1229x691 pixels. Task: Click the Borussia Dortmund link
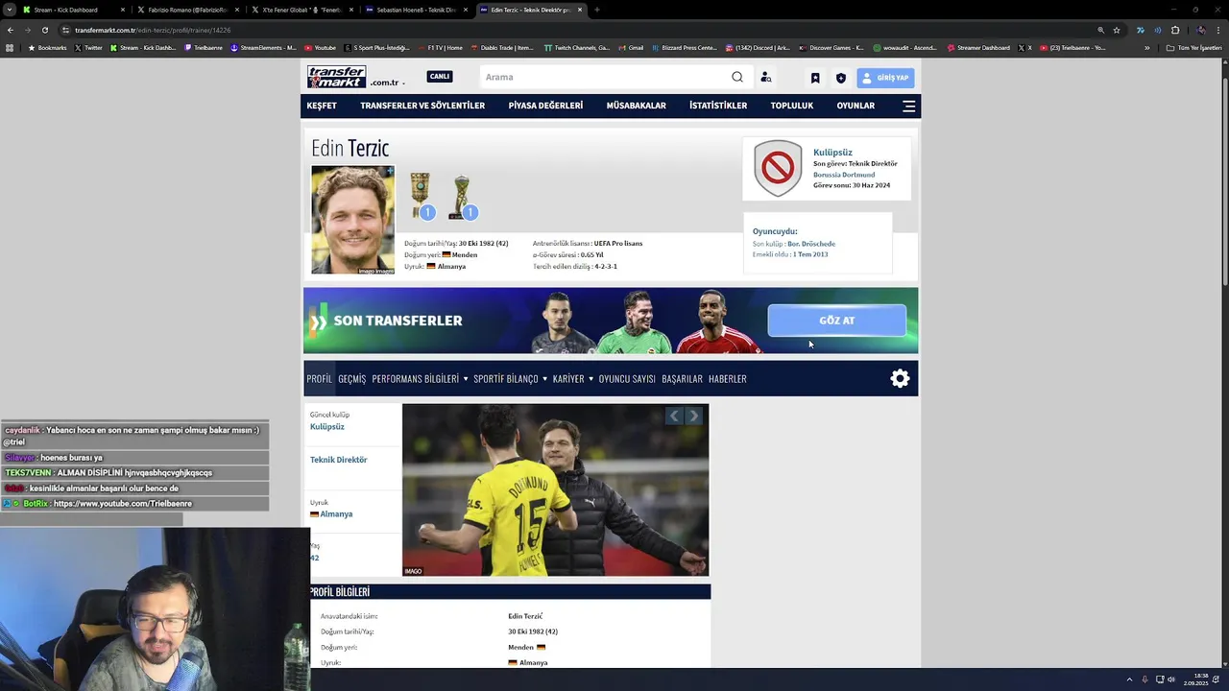tap(844, 175)
